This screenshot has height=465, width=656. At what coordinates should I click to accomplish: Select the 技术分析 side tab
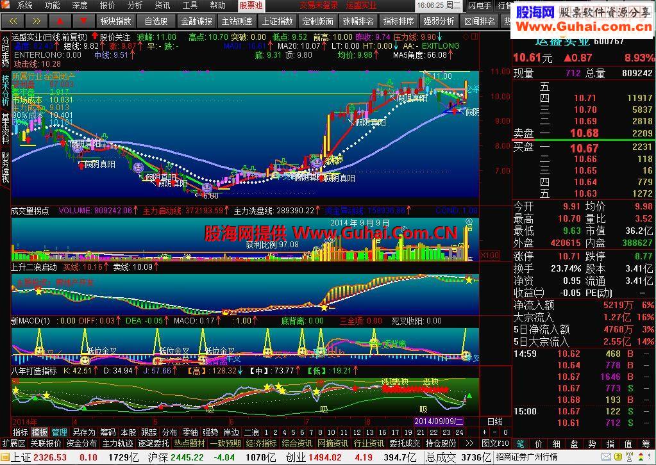coord(5,90)
